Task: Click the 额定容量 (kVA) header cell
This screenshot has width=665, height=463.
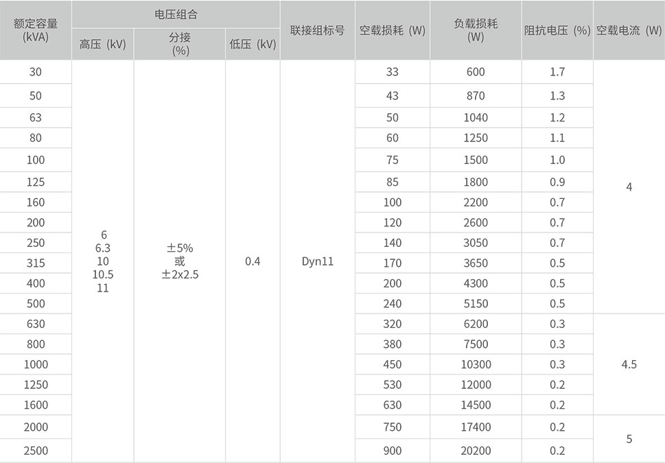Action: 36,27
